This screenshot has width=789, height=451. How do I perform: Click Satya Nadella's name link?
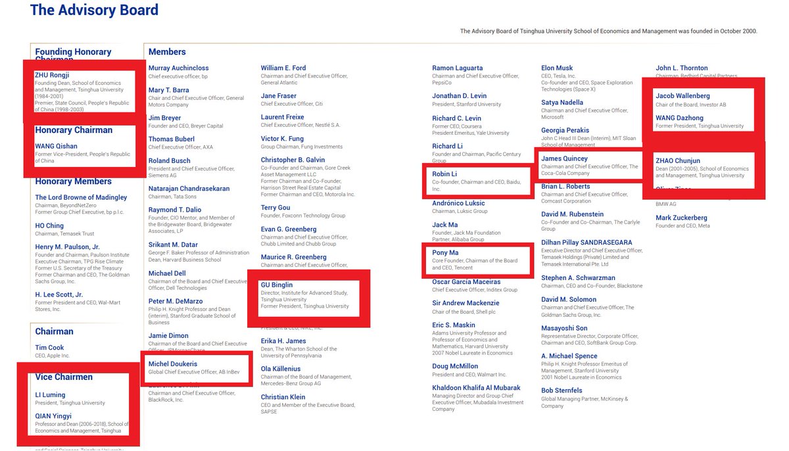[x=562, y=103]
